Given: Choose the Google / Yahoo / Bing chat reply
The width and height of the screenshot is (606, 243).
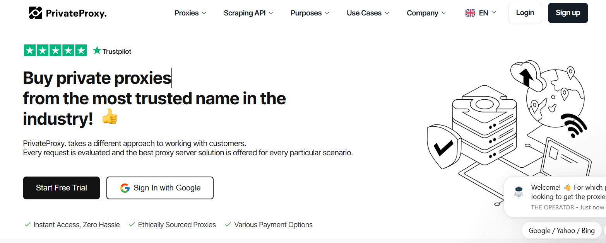Looking at the screenshot, I should (561, 230).
